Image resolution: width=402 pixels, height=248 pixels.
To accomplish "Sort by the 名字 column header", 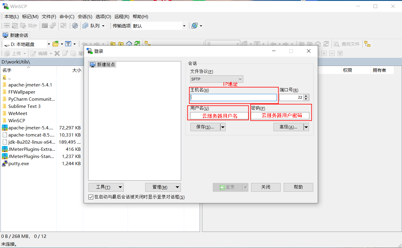I will 28,70.
